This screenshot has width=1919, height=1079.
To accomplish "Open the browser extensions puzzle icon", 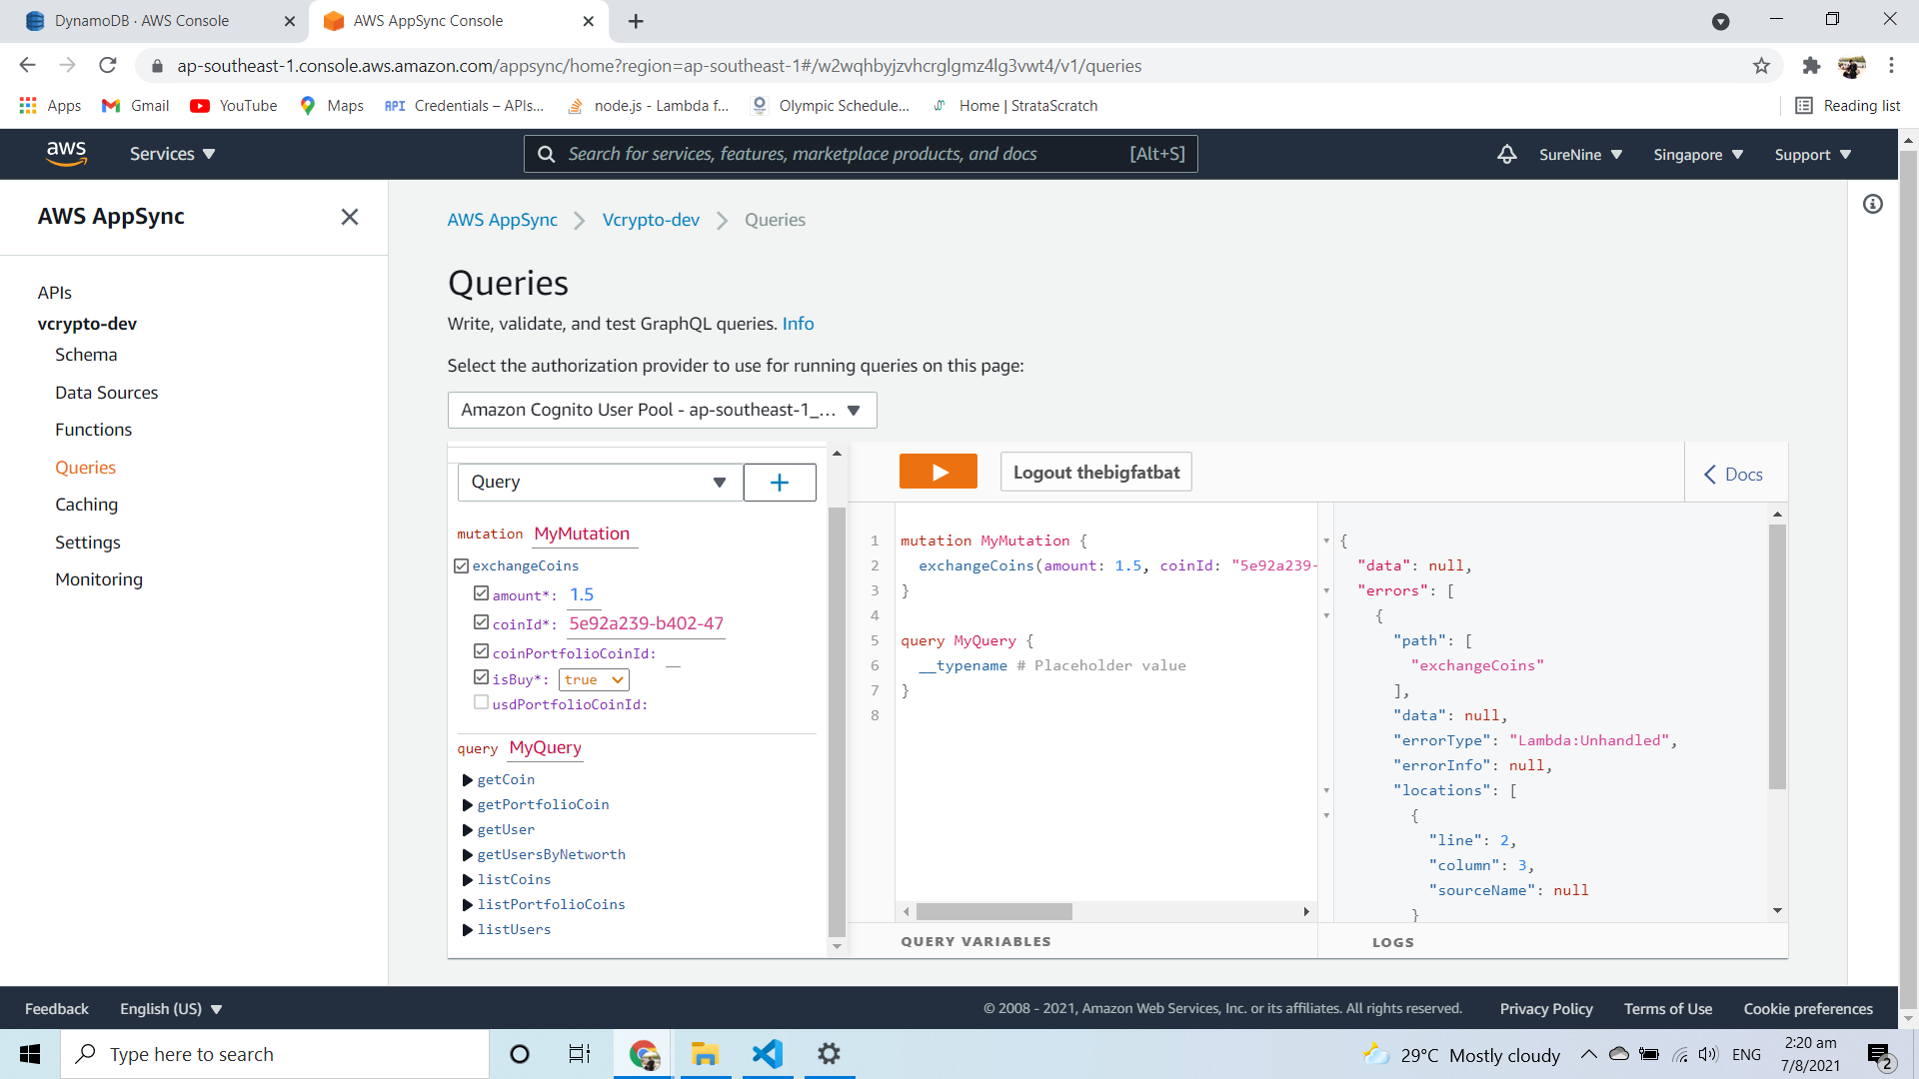I will click(x=1811, y=66).
